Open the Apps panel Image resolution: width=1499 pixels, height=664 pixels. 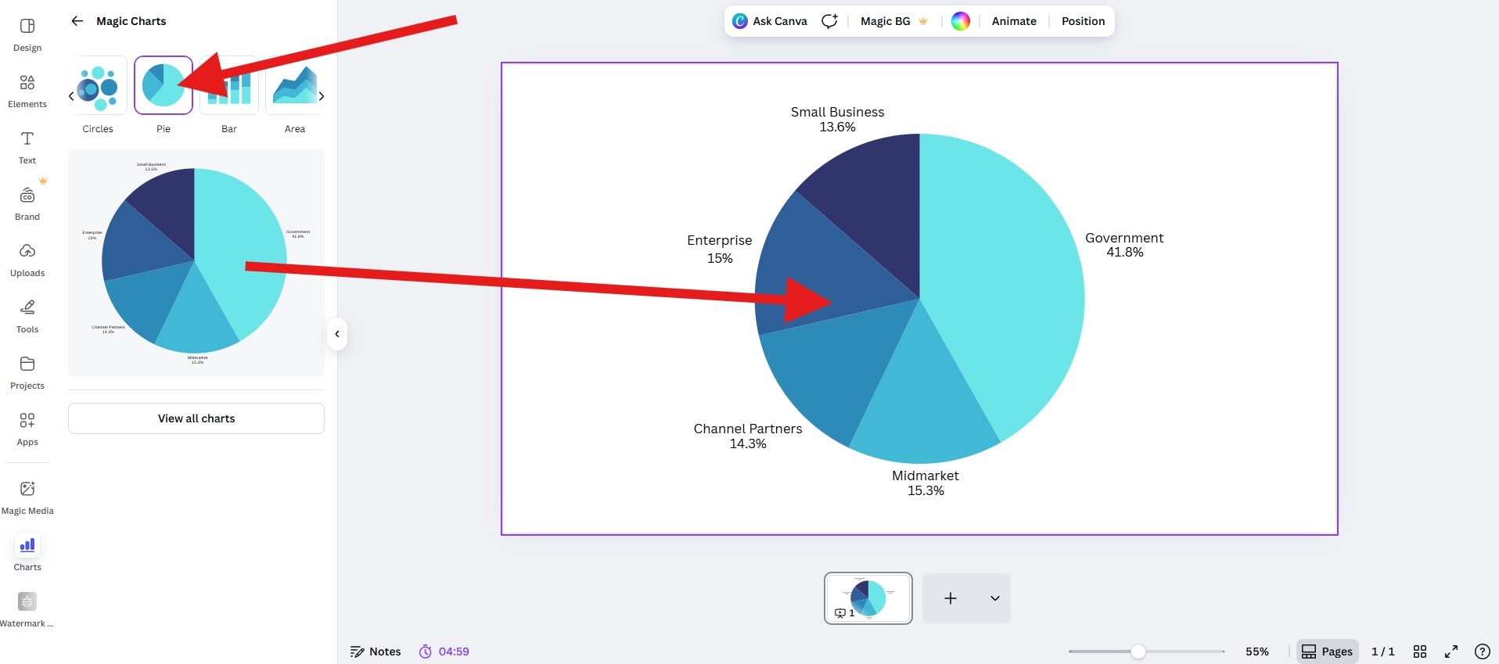coord(27,429)
